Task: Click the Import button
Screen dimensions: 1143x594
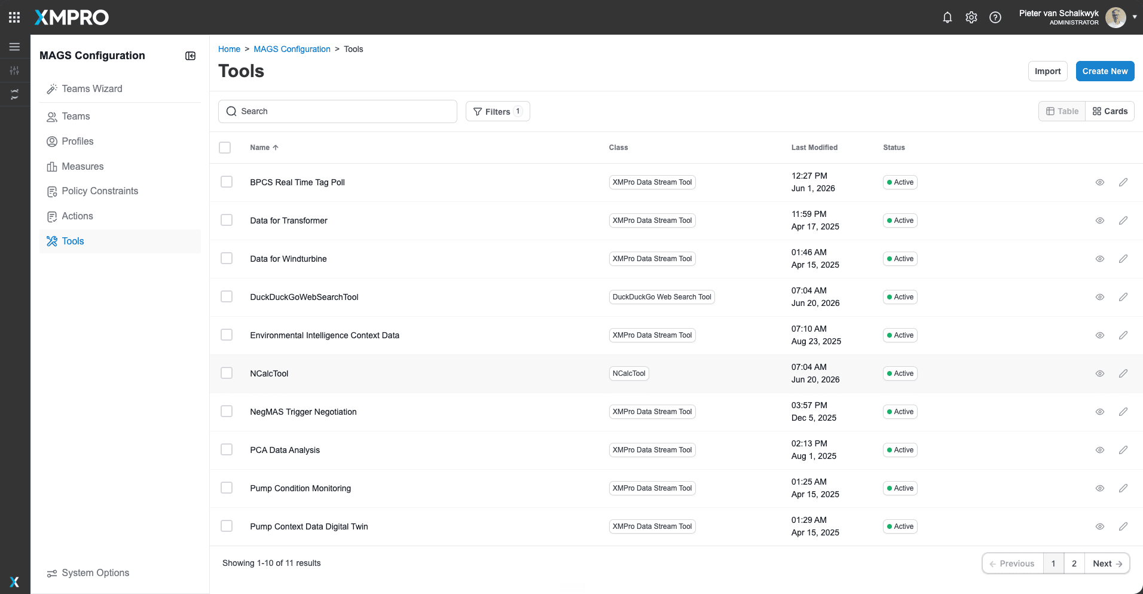Action: pyautogui.click(x=1047, y=71)
